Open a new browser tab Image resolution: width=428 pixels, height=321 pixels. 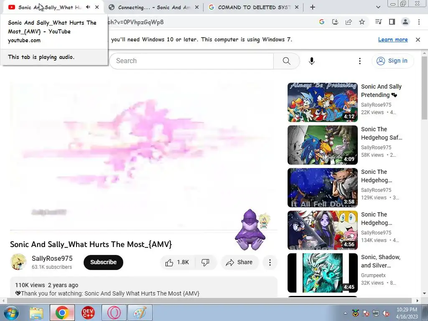pos(313,8)
